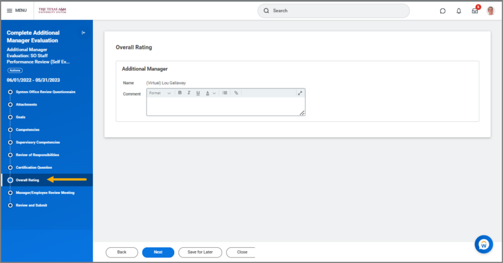The width and height of the screenshot is (503, 263).
Task: Open the user profile avatar
Action: pos(490,11)
